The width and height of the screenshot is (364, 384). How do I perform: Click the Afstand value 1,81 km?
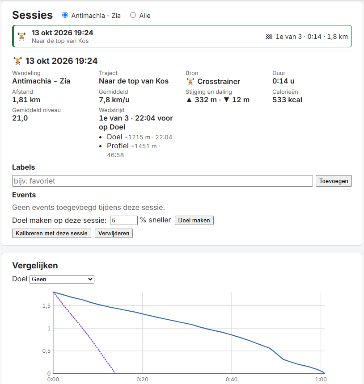click(x=26, y=100)
